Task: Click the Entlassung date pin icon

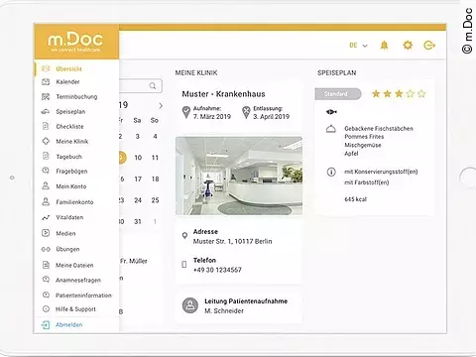Action: click(x=246, y=112)
